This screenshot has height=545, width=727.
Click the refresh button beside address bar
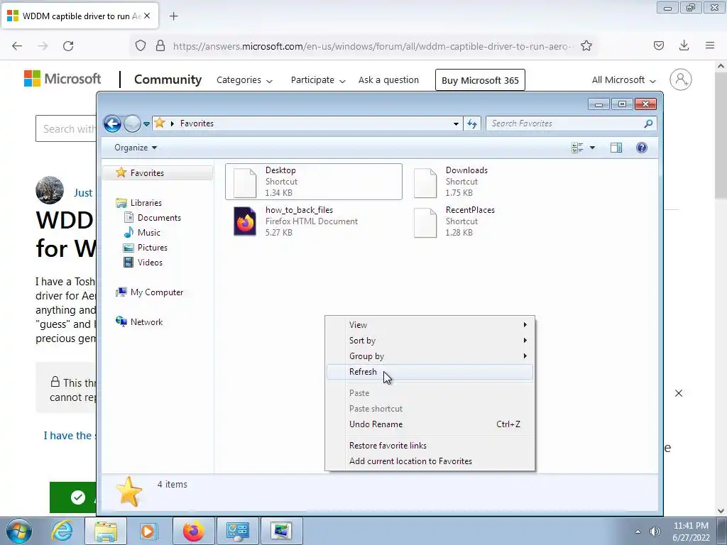(x=472, y=123)
